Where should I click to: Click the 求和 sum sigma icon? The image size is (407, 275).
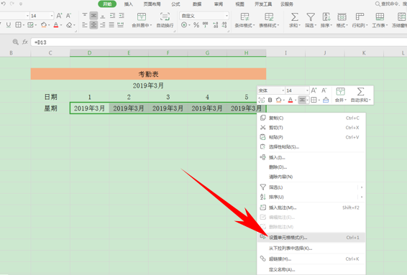pos(294,17)
